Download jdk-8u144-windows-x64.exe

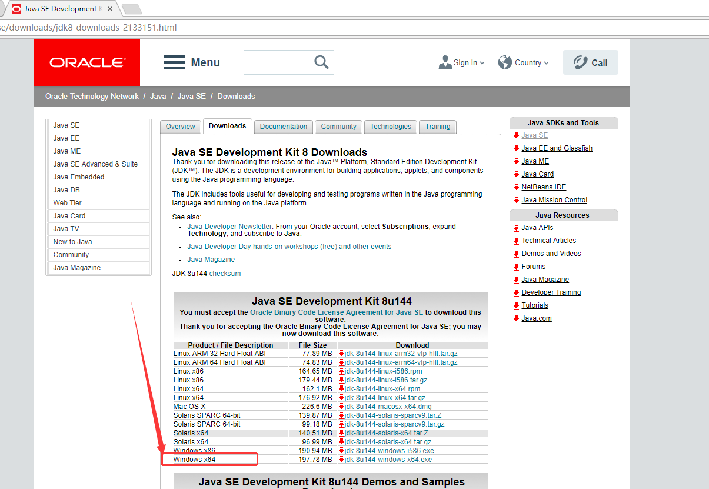[x=388, y=460]
